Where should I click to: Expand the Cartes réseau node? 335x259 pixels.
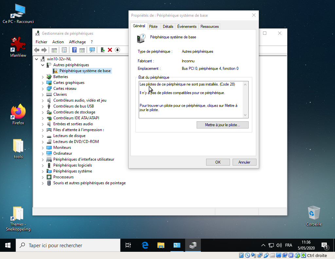pyautogui.click(x=43, y=89)
